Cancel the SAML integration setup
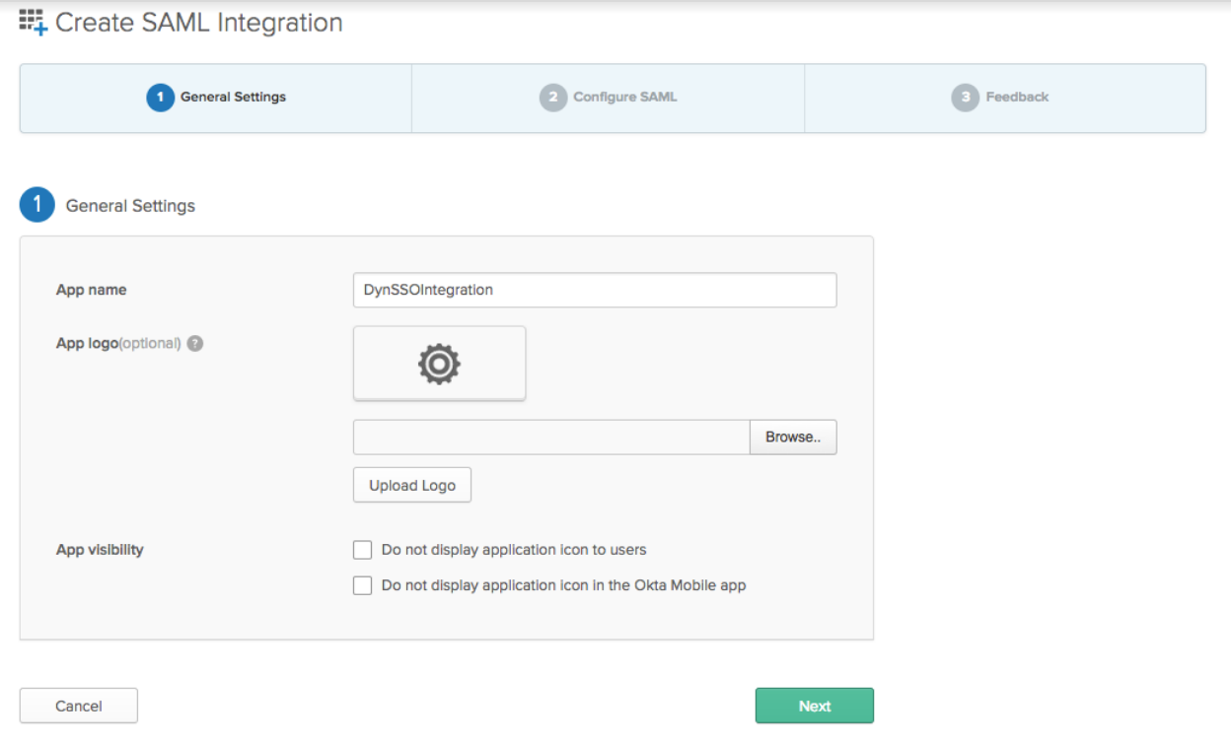This screenshot has height=743, width=1231. (79, 706)
